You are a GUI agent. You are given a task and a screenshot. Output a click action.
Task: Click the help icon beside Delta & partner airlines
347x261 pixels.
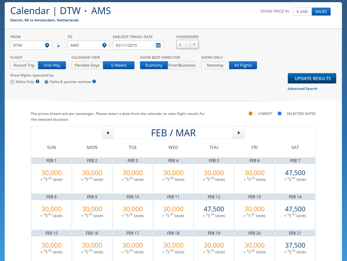pyautogui.click(x=94, y=82)
